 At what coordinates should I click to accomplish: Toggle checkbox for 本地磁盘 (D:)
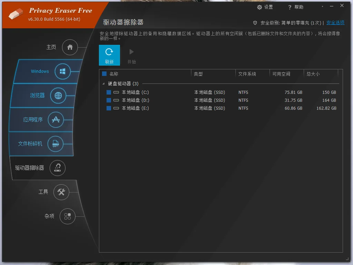(x=109, y=100)
